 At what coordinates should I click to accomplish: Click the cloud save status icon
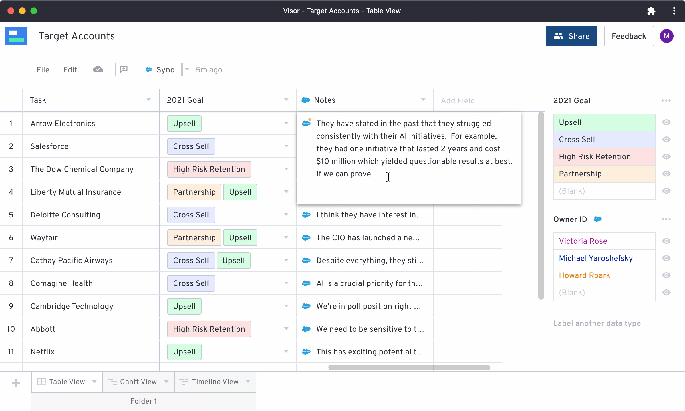[98, 70]
